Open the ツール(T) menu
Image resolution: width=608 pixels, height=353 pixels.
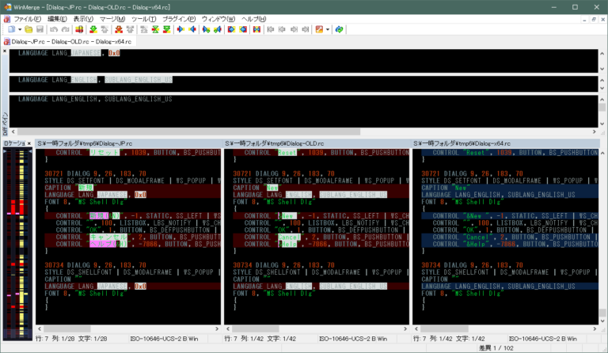click(143, 18)
